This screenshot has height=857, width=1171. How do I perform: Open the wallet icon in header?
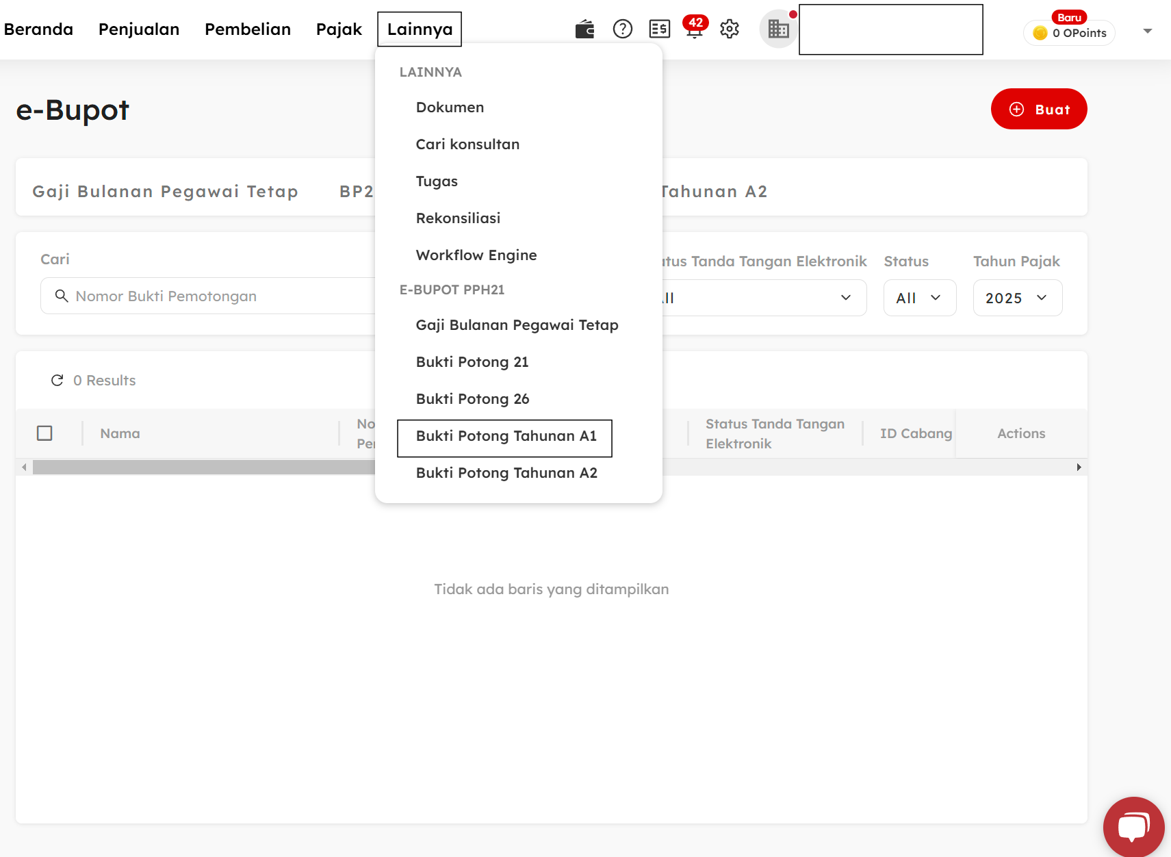click(x=584, y=29)
